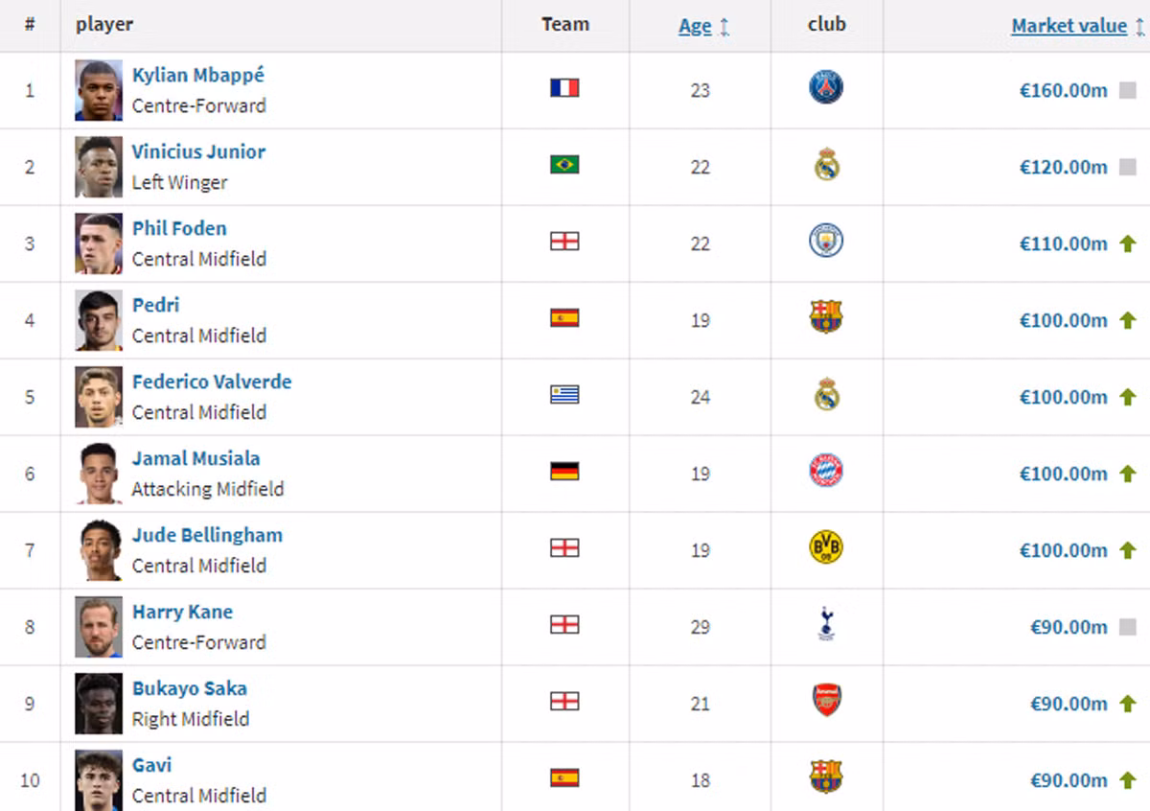The image size is (1150, 811).
Task: Sort table by Market value header
Action: tap(1069, 27)
